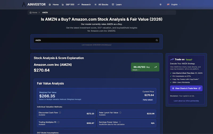Click the N/A Earnings Power value

pos(153,123)
